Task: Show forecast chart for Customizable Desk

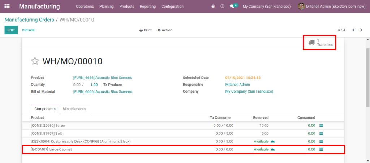Action: pos(273,141)
